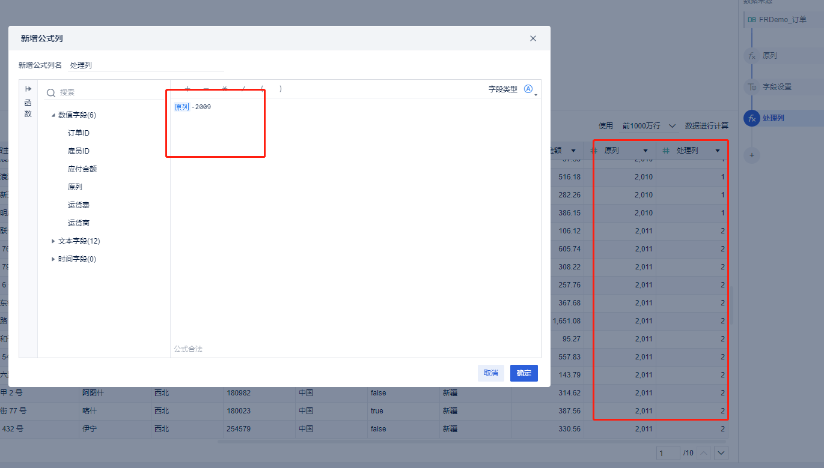Click the 原列 token in formula
This screenshot has width=824, height=468.
point(182,107)
